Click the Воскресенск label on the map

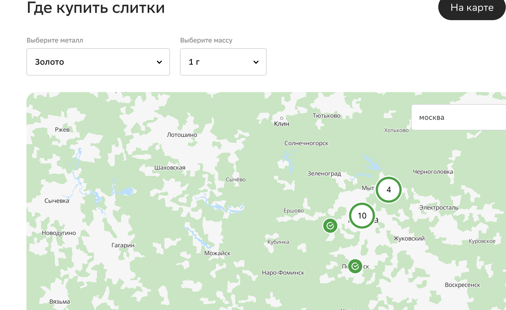(463, 285)
